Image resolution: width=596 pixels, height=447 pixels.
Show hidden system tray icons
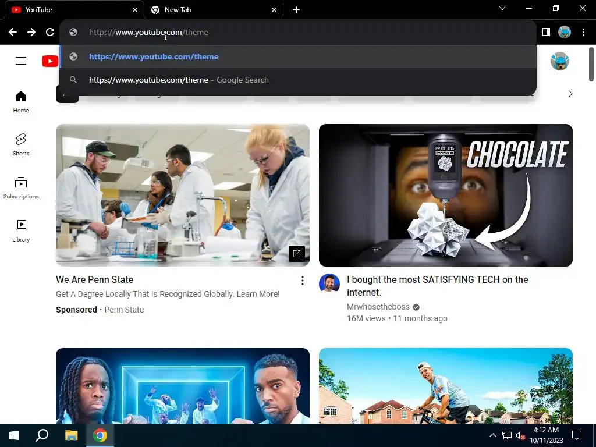pyautogui.click(x=492, y=435)
